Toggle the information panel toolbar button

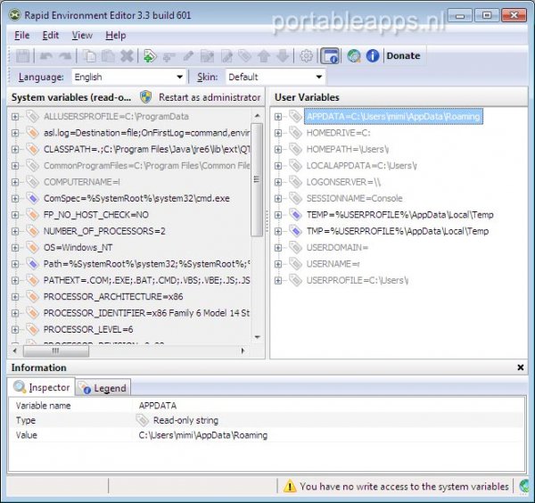(330, 56)
